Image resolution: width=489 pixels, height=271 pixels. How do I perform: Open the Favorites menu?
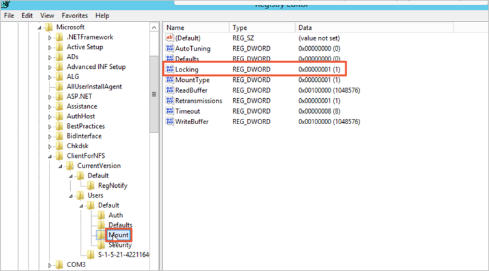tap(75, 16)
